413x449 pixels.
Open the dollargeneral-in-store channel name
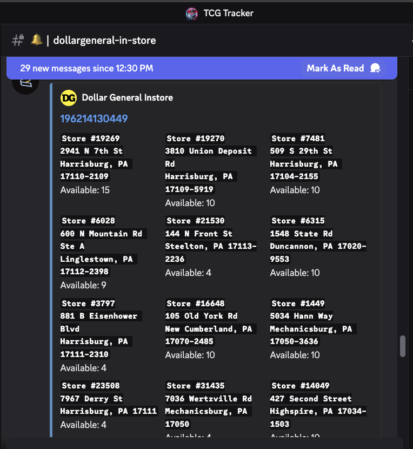click(104, 41)
